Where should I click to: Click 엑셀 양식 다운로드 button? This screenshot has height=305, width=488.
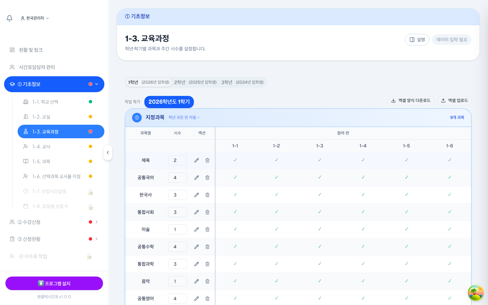click(x=411, y=101)
